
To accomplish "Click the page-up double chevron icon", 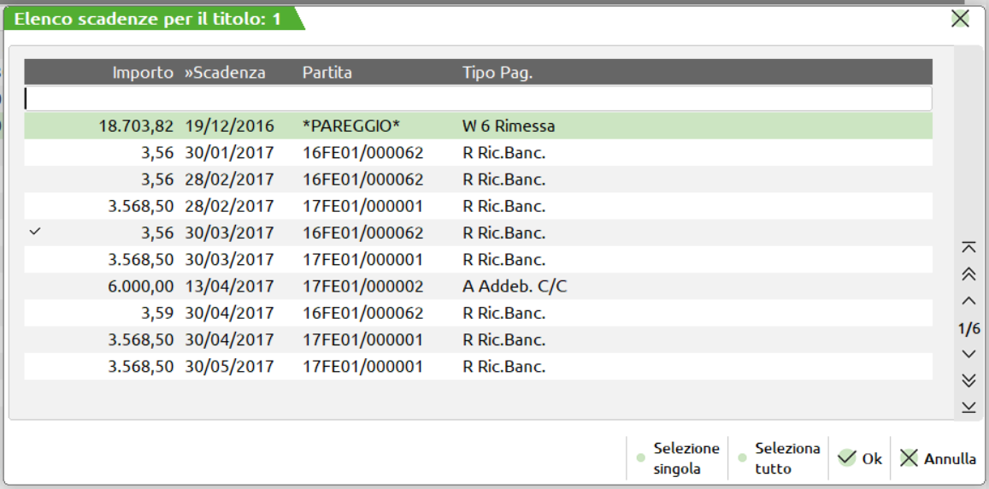I will 968,274.
